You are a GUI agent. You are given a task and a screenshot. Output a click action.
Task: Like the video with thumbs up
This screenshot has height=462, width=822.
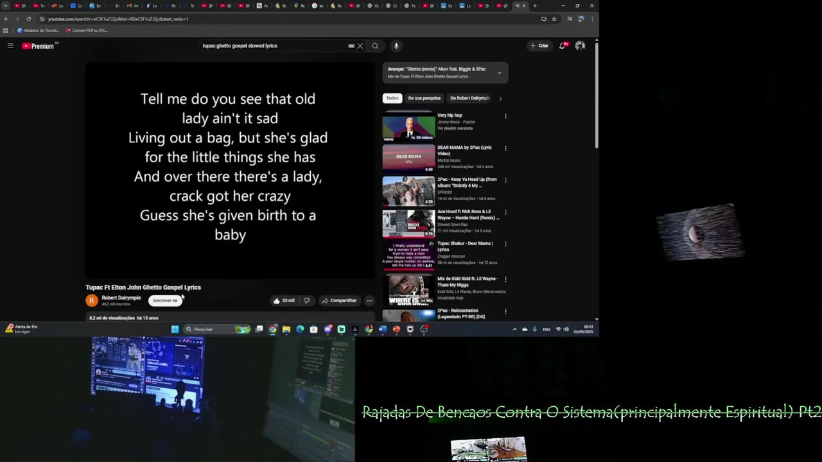coord(284,300)
